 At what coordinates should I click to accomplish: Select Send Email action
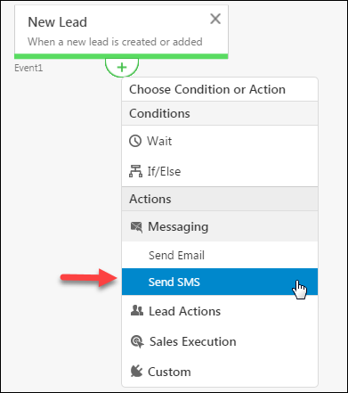coord(220,255)
